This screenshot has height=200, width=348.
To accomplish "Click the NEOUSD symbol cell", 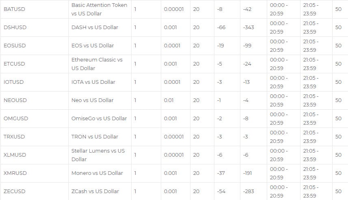I will point(15,100).
